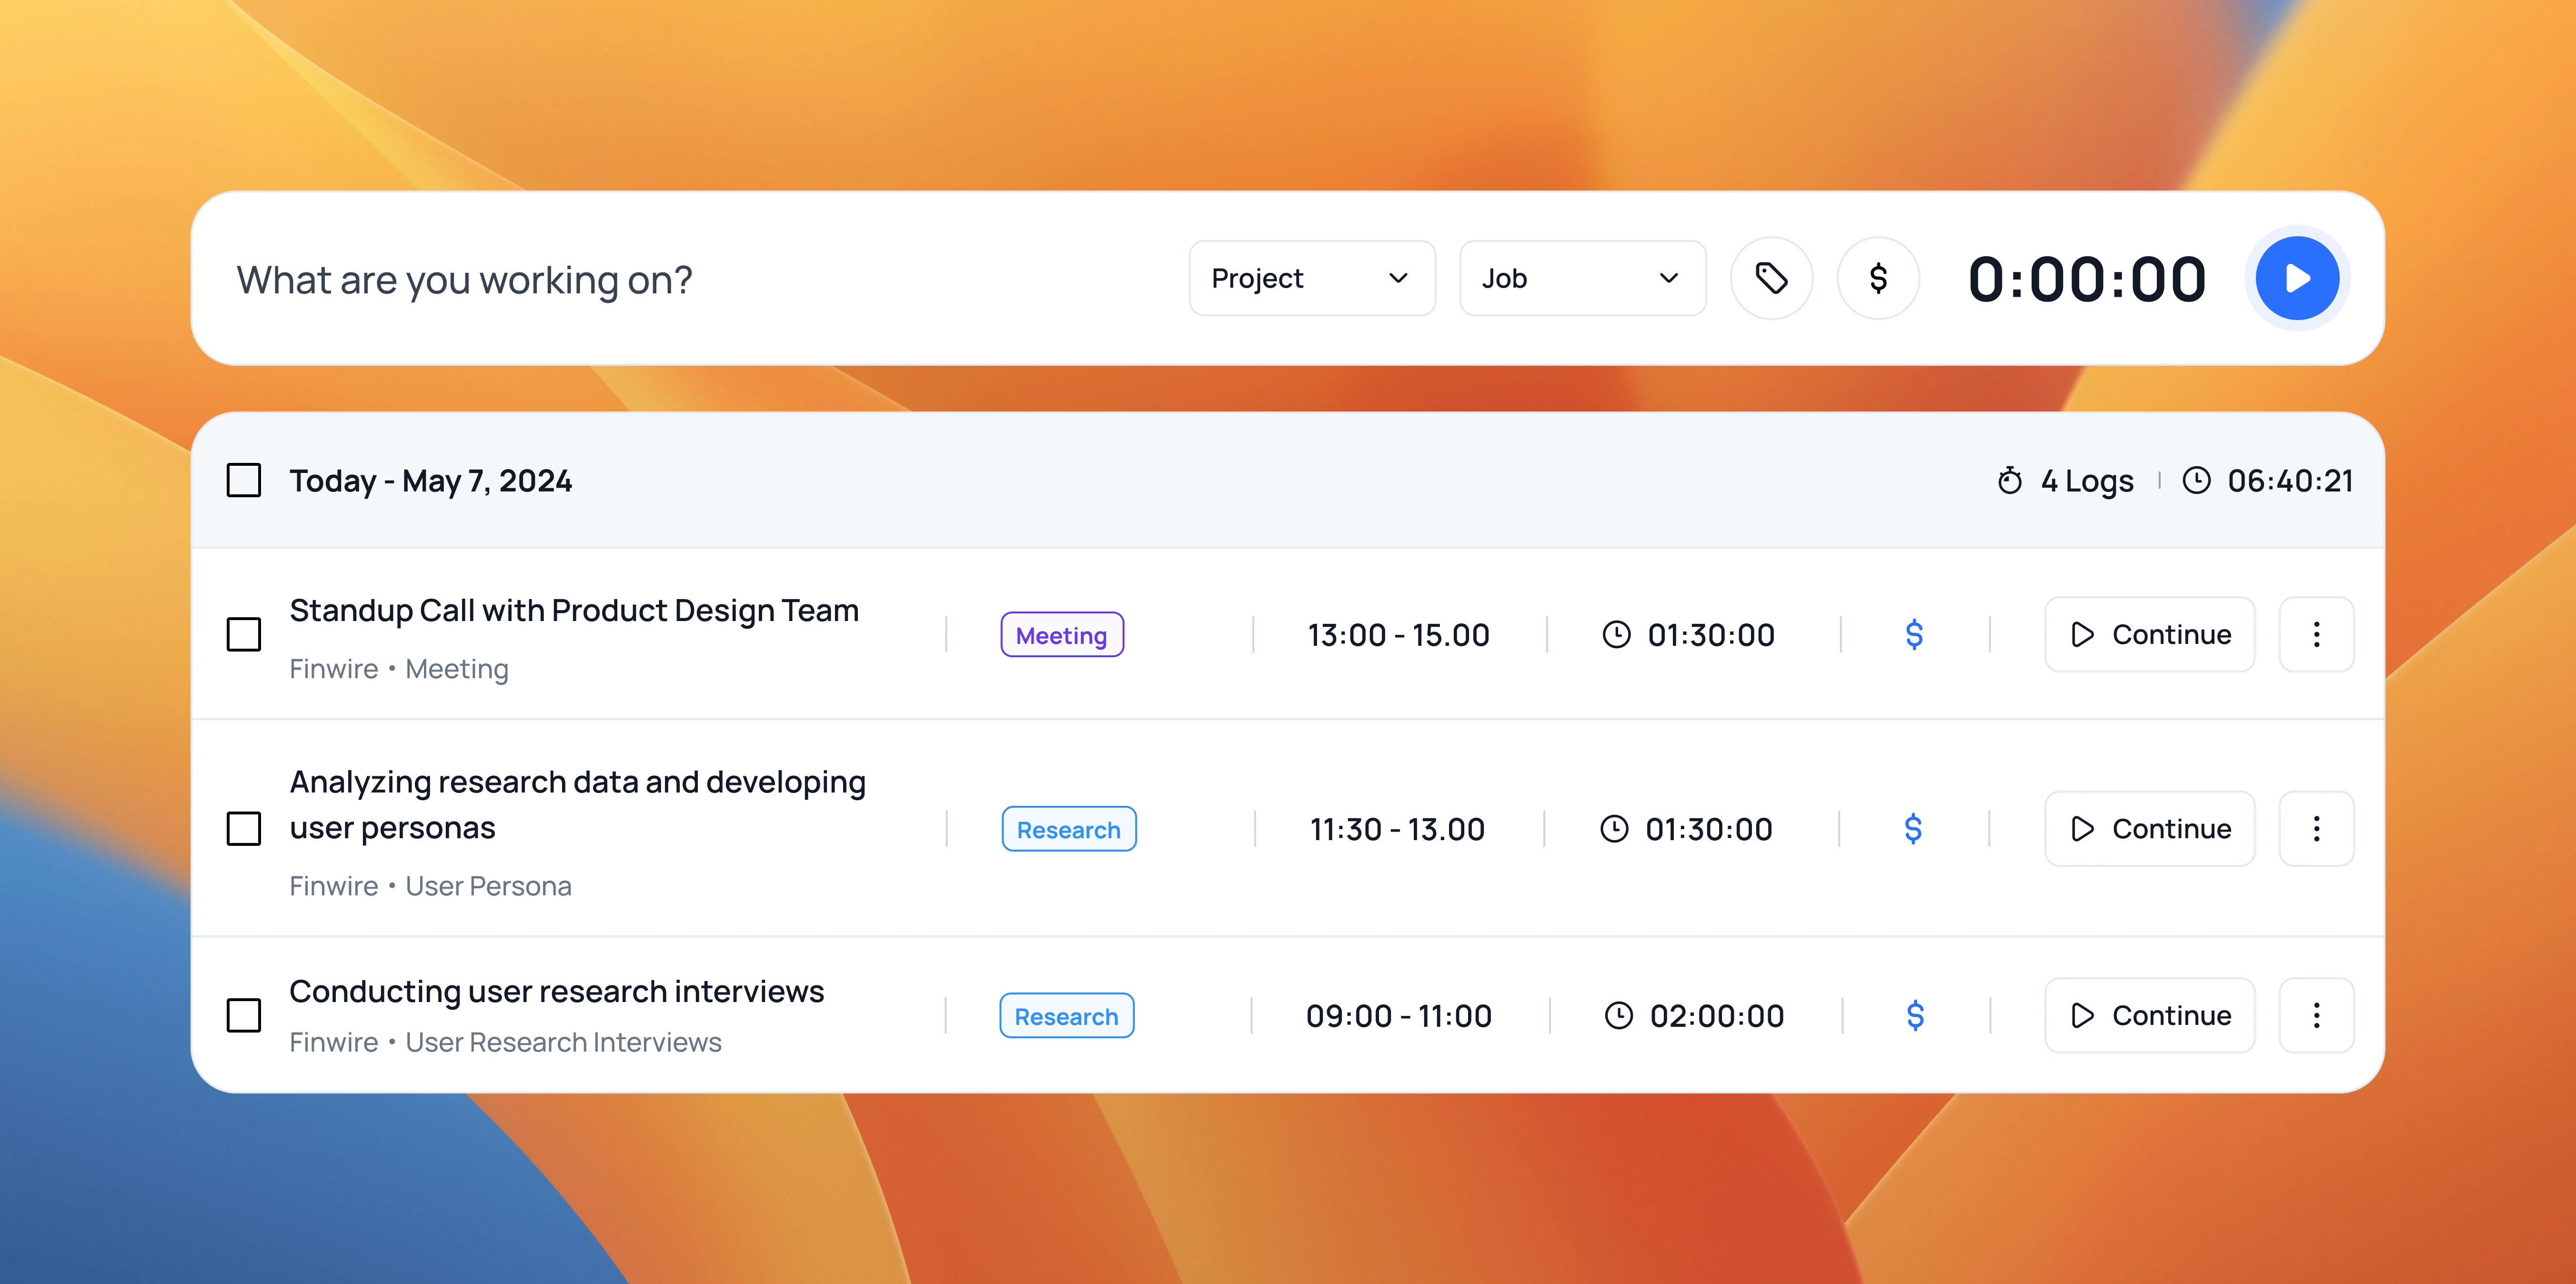
Task: Continue the Conducting user research interviews log
Action: [x=2150, y=1015]
